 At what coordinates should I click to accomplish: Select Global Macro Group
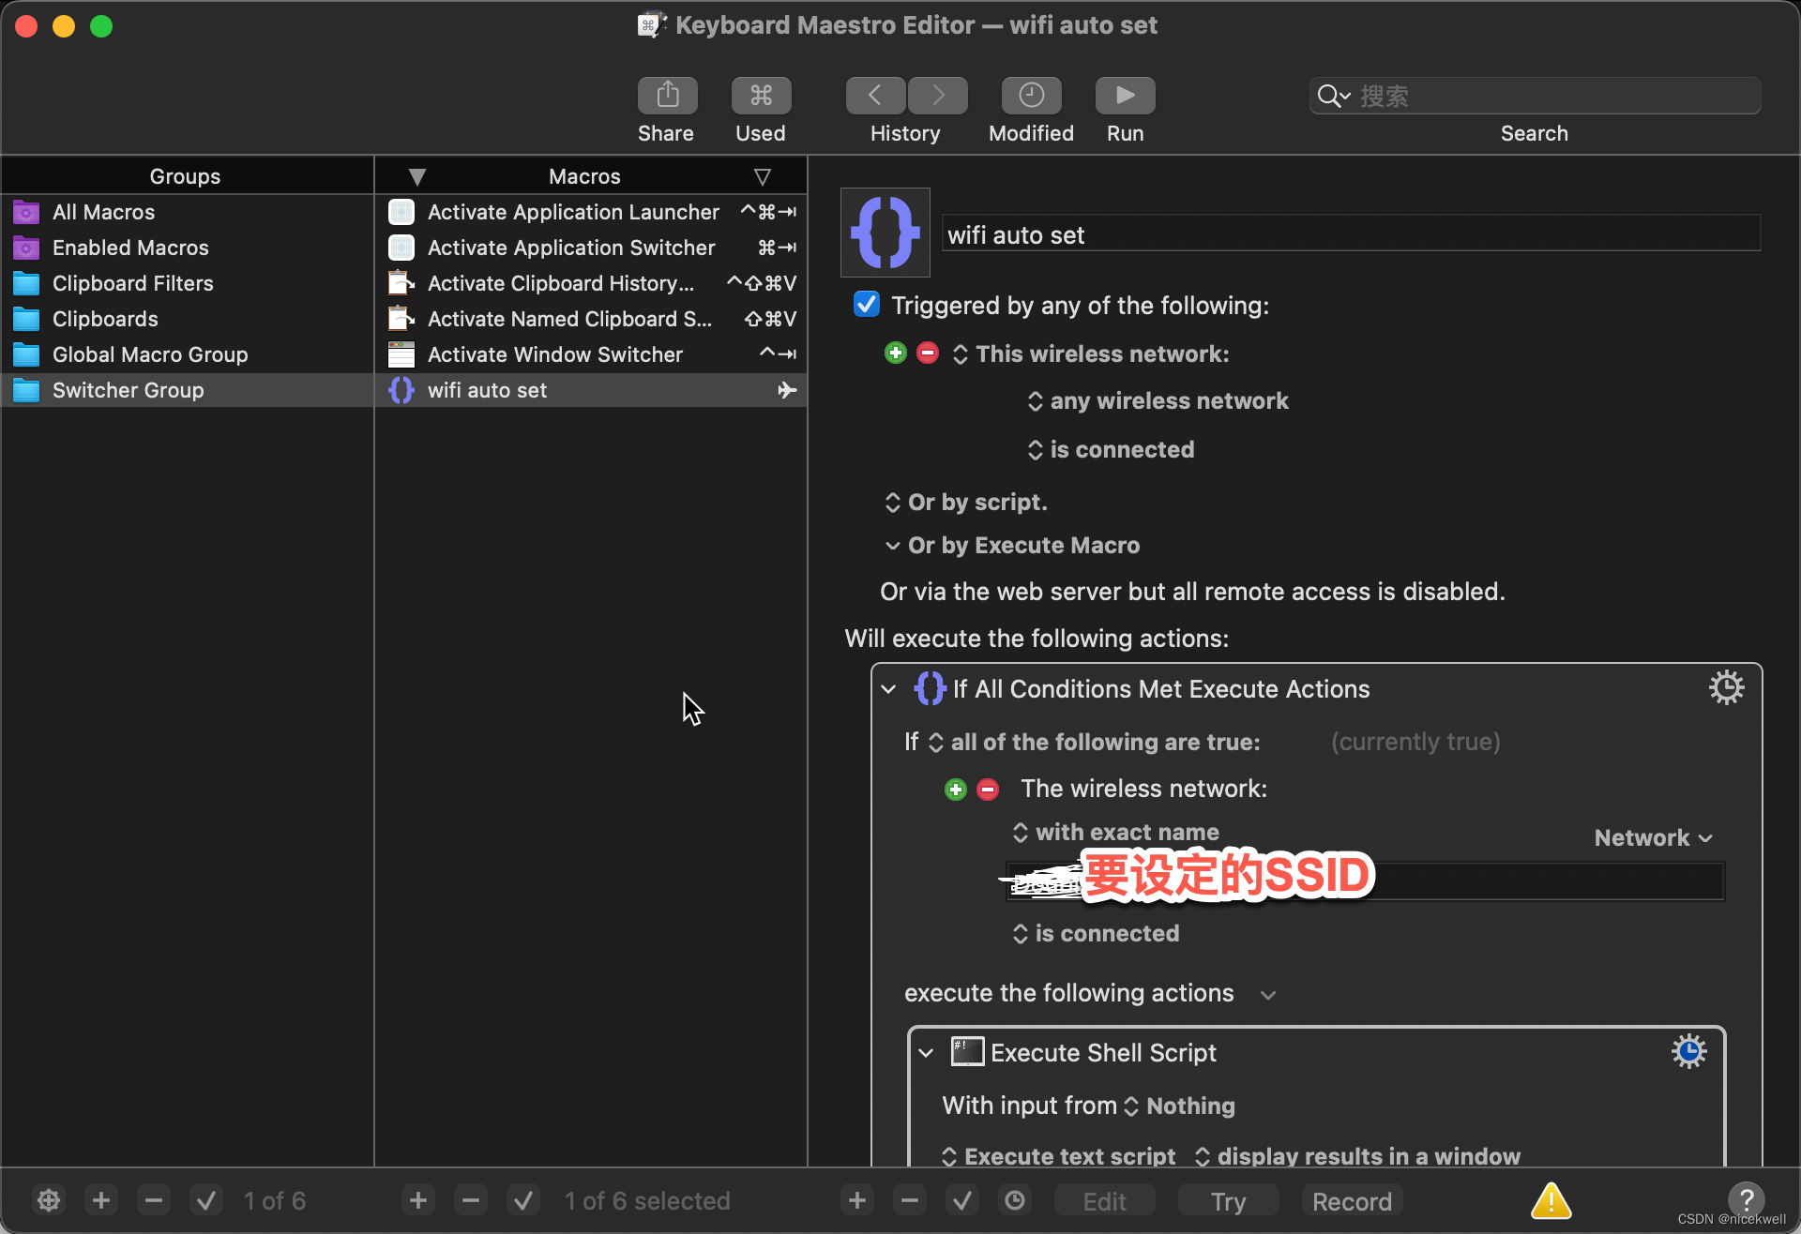pos(188,354)
